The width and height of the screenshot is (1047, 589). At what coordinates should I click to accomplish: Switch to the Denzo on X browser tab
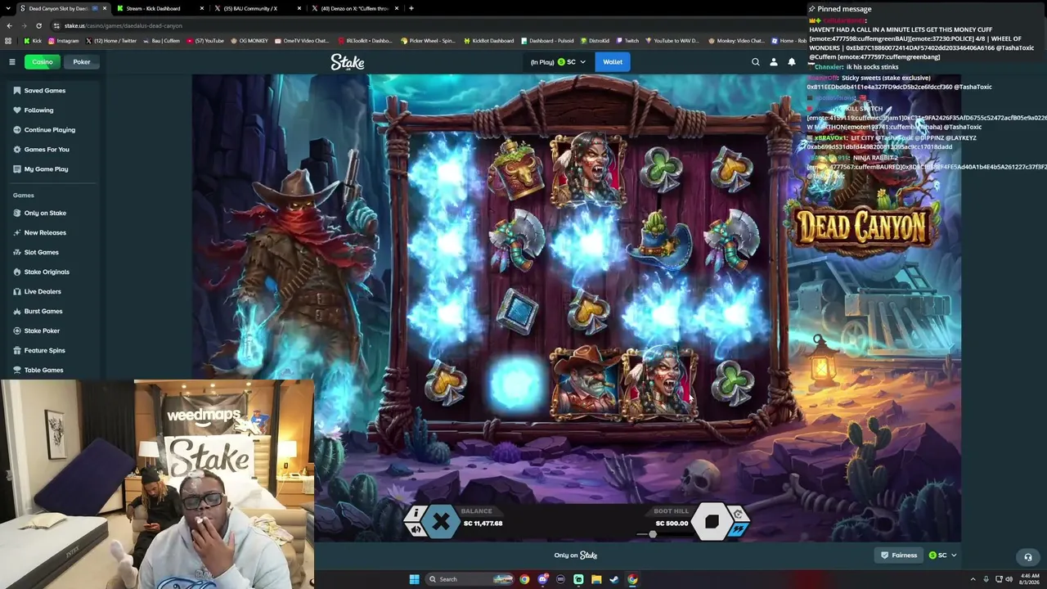point(354,8)
